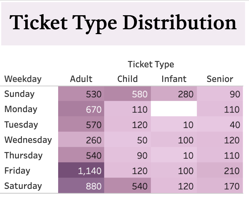This screenshot has width=249, height=198.
Task: Select the Sunday Infant cell showing 280
Action: click(x=174, y=94)
